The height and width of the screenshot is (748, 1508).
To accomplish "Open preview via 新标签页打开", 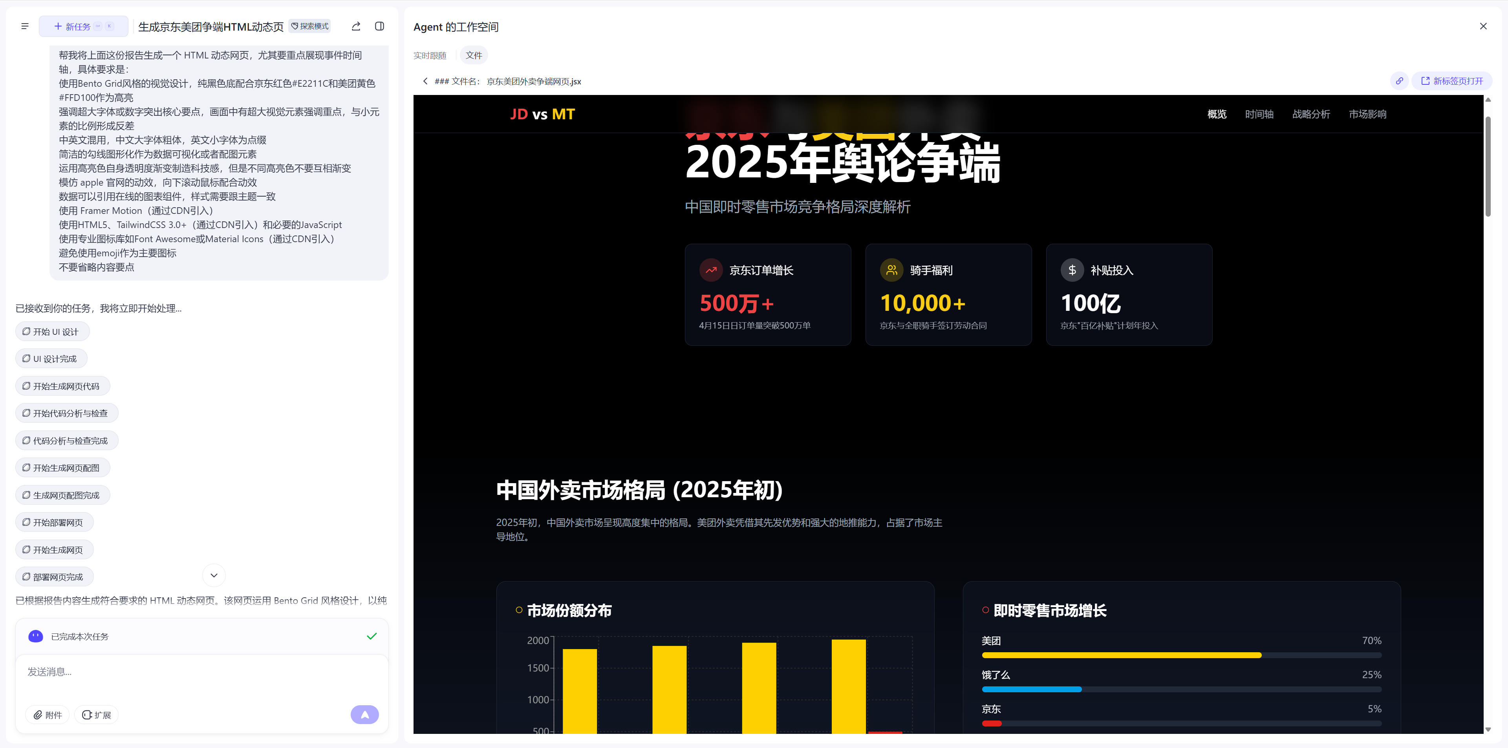I will pyautogui.click(x=1452, y=81).
